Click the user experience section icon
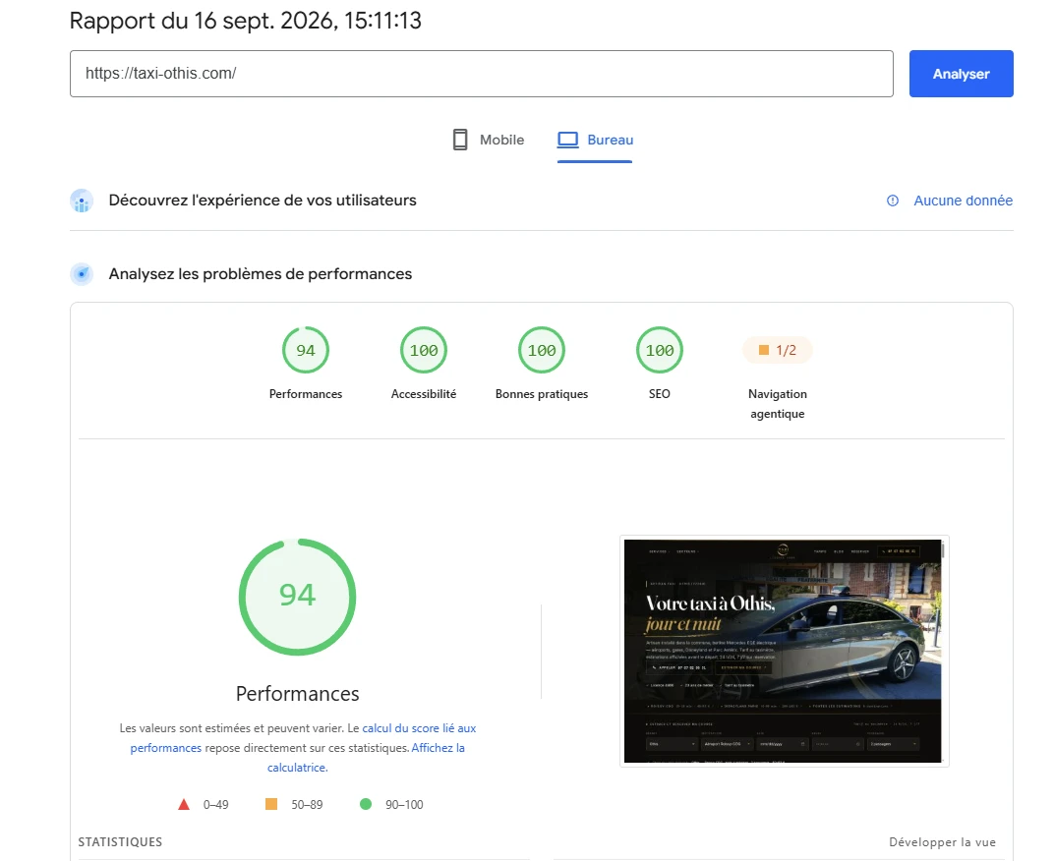The image size is (1054, 861). 82,201
